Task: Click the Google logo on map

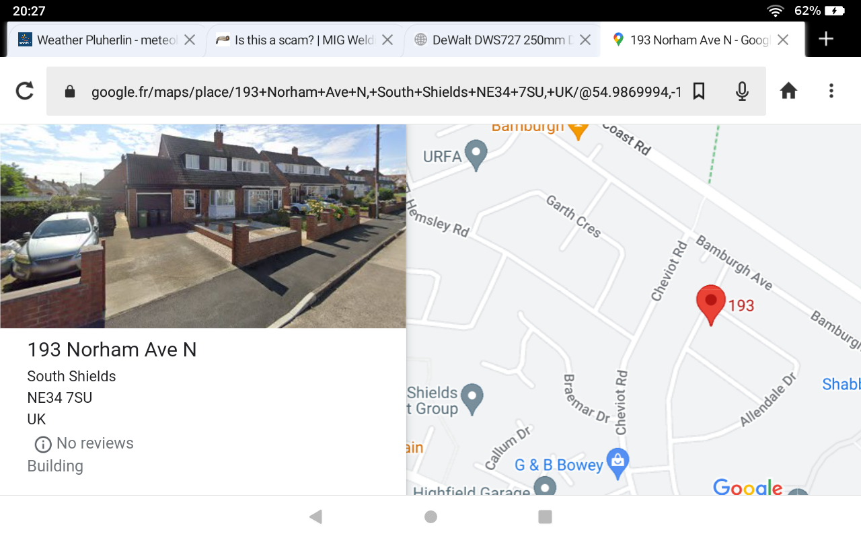Action: 747,487
